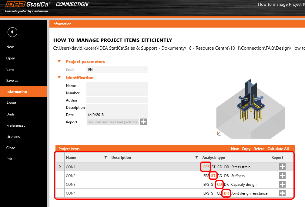
Task: Click the 3D connection model preview
Action: (251, 109)
